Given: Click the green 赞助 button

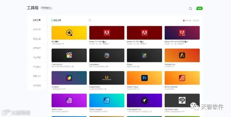Looking at the screenshot, I should coord(199,8).
